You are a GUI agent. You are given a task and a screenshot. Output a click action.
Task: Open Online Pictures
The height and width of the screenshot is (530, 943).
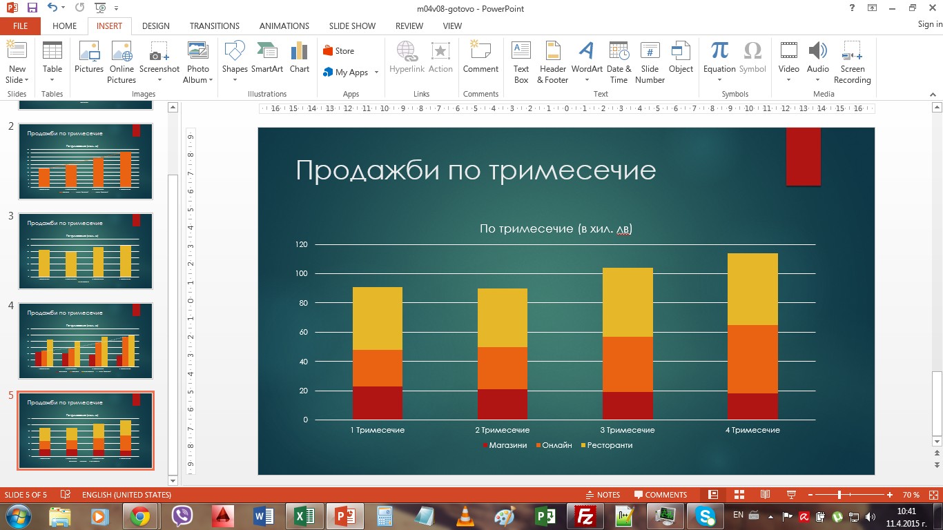click(x=121, y=62)
